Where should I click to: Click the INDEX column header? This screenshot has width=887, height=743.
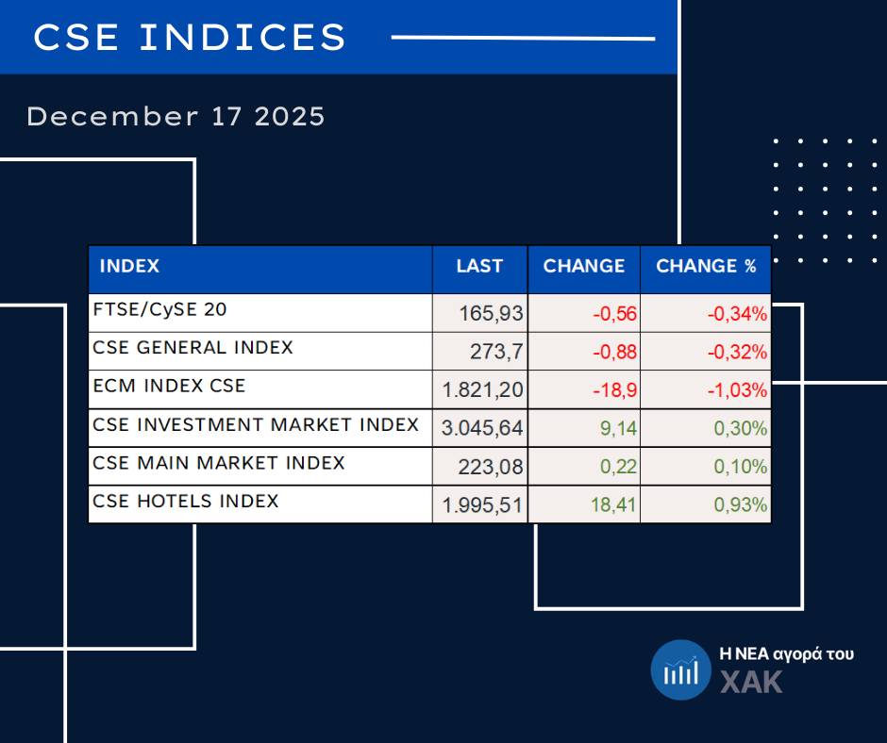(129, 266)
